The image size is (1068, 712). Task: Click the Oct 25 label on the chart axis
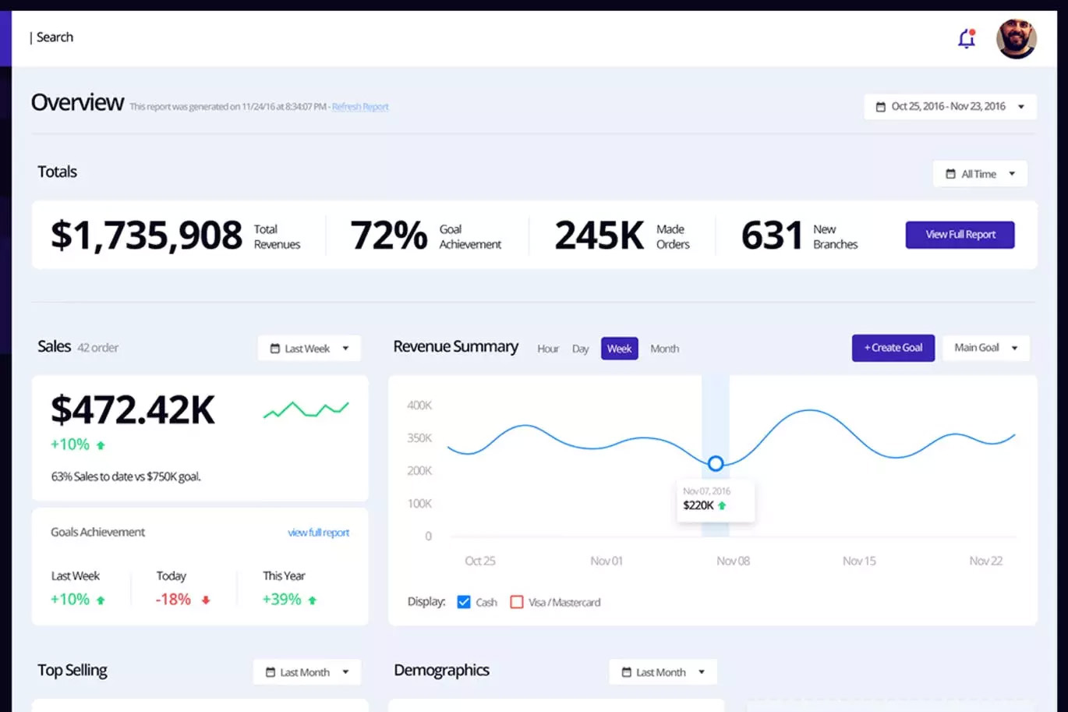pyautogui.click(x=480, y=561)
